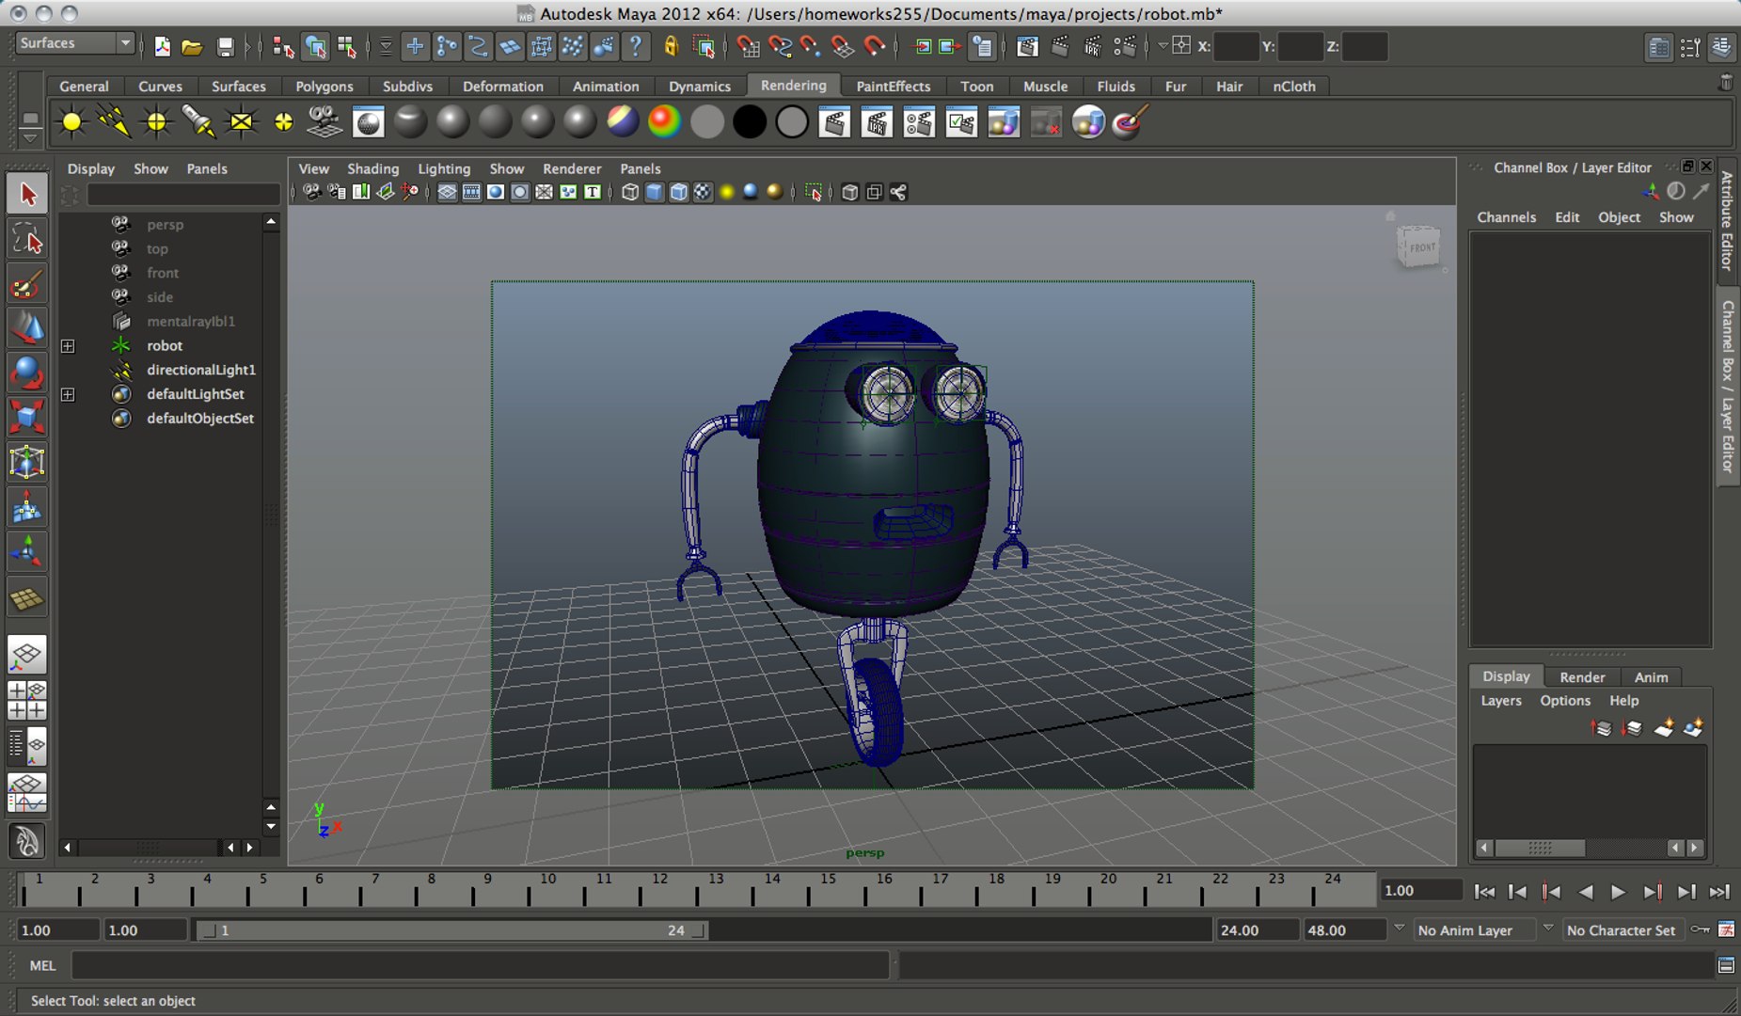Screen dimensions: 1741x1016
Task: Create new layer icon in Layer Editor
Action: tap(1663, 728)
